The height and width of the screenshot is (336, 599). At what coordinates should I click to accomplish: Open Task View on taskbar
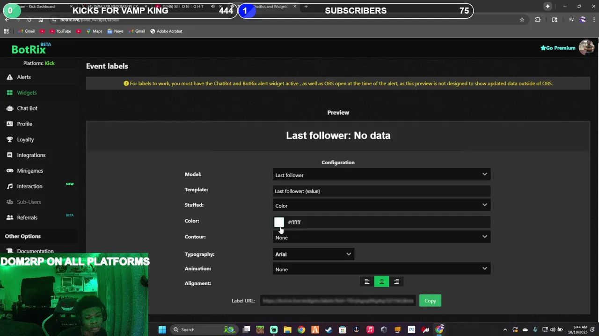point(247,329)
